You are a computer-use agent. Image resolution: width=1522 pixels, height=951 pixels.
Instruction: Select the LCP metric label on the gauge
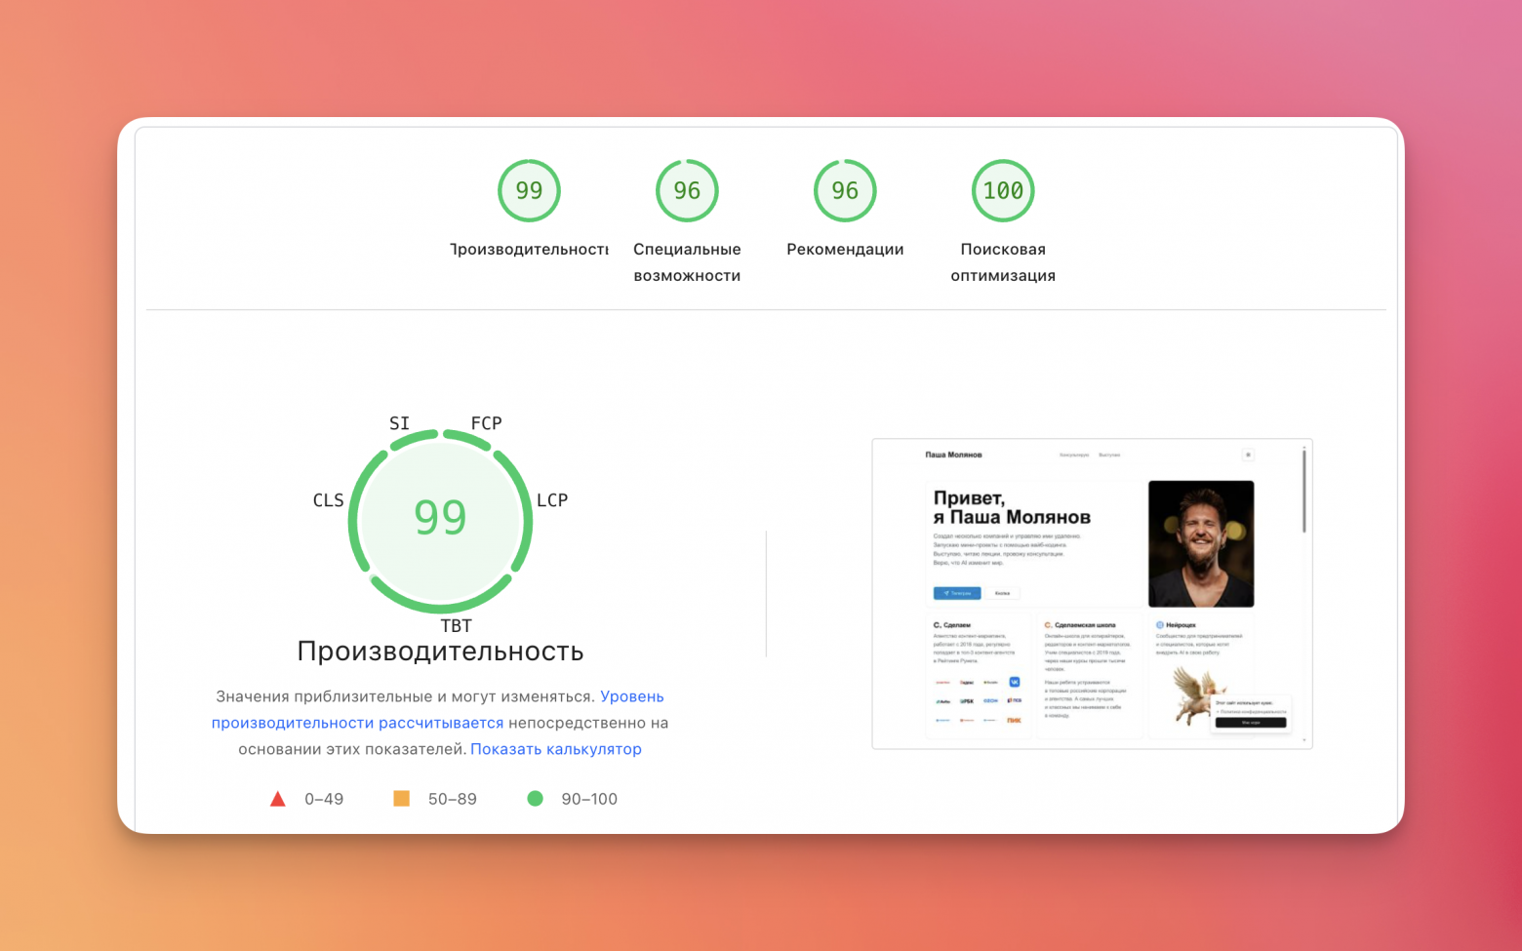click(x=552, y=500)
